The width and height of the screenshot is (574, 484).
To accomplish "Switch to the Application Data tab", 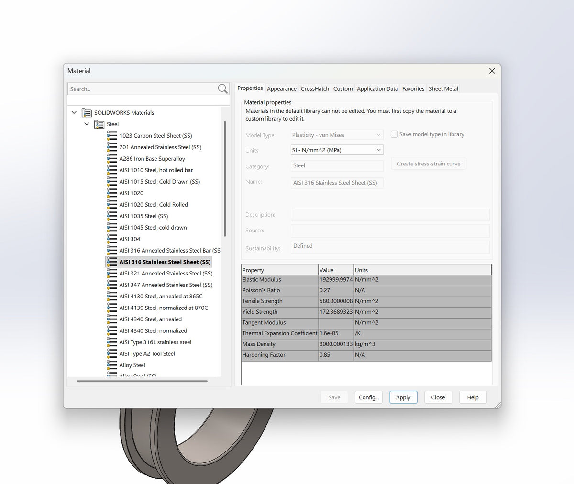I will coord(377,89).
